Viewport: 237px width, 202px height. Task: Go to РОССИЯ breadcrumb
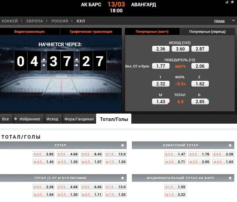click(60, 21)
